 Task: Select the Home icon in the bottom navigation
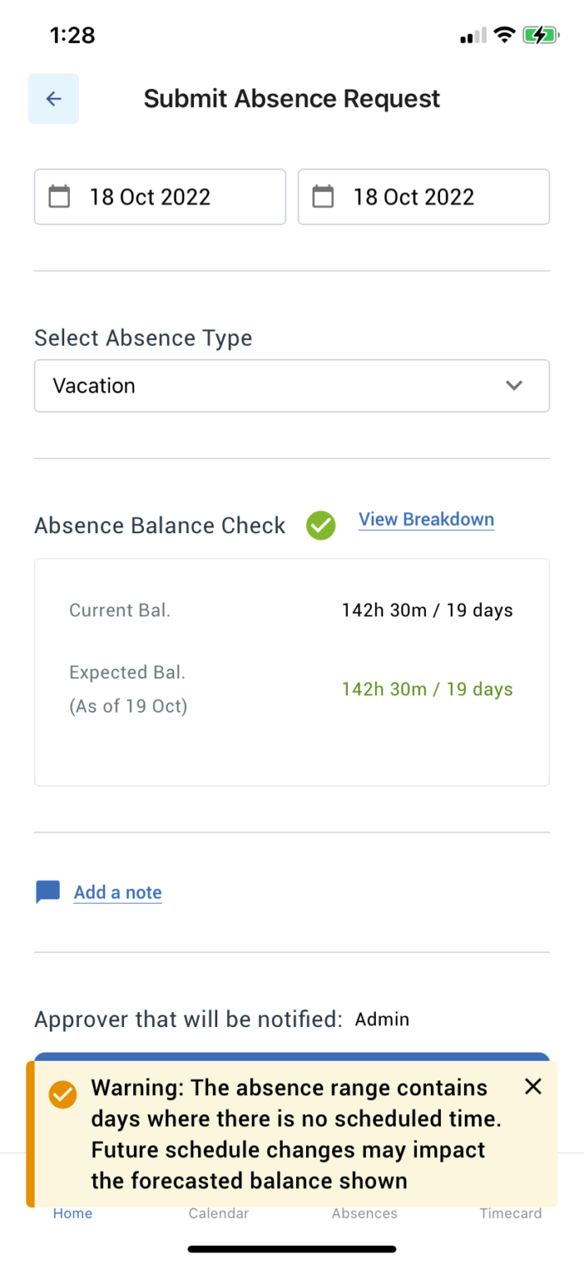pos(72,1213)
